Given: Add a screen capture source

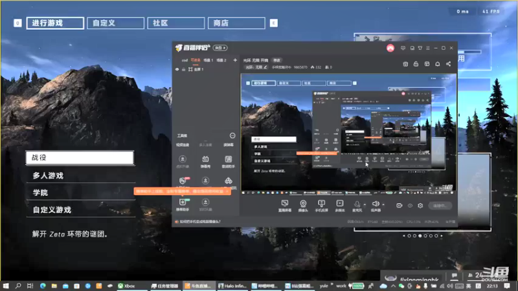Looking at the screenshot, I should [284, 206].
